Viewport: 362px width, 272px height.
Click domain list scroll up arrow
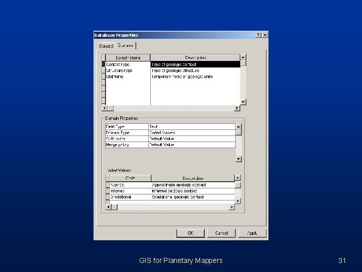(x=243, y=57)
